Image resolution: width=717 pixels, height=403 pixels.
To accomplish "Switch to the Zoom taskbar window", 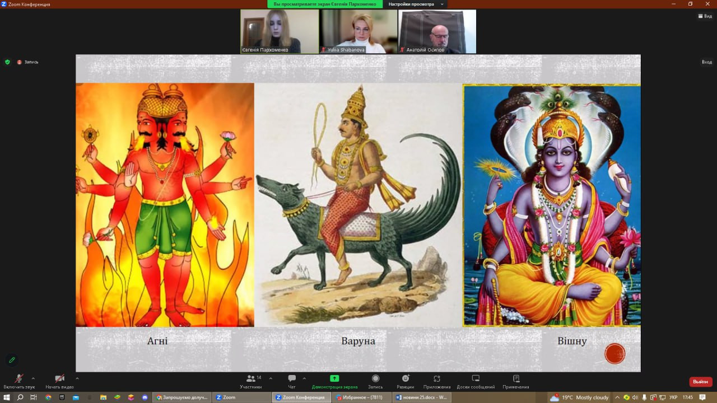I will [x=242, y=397].
